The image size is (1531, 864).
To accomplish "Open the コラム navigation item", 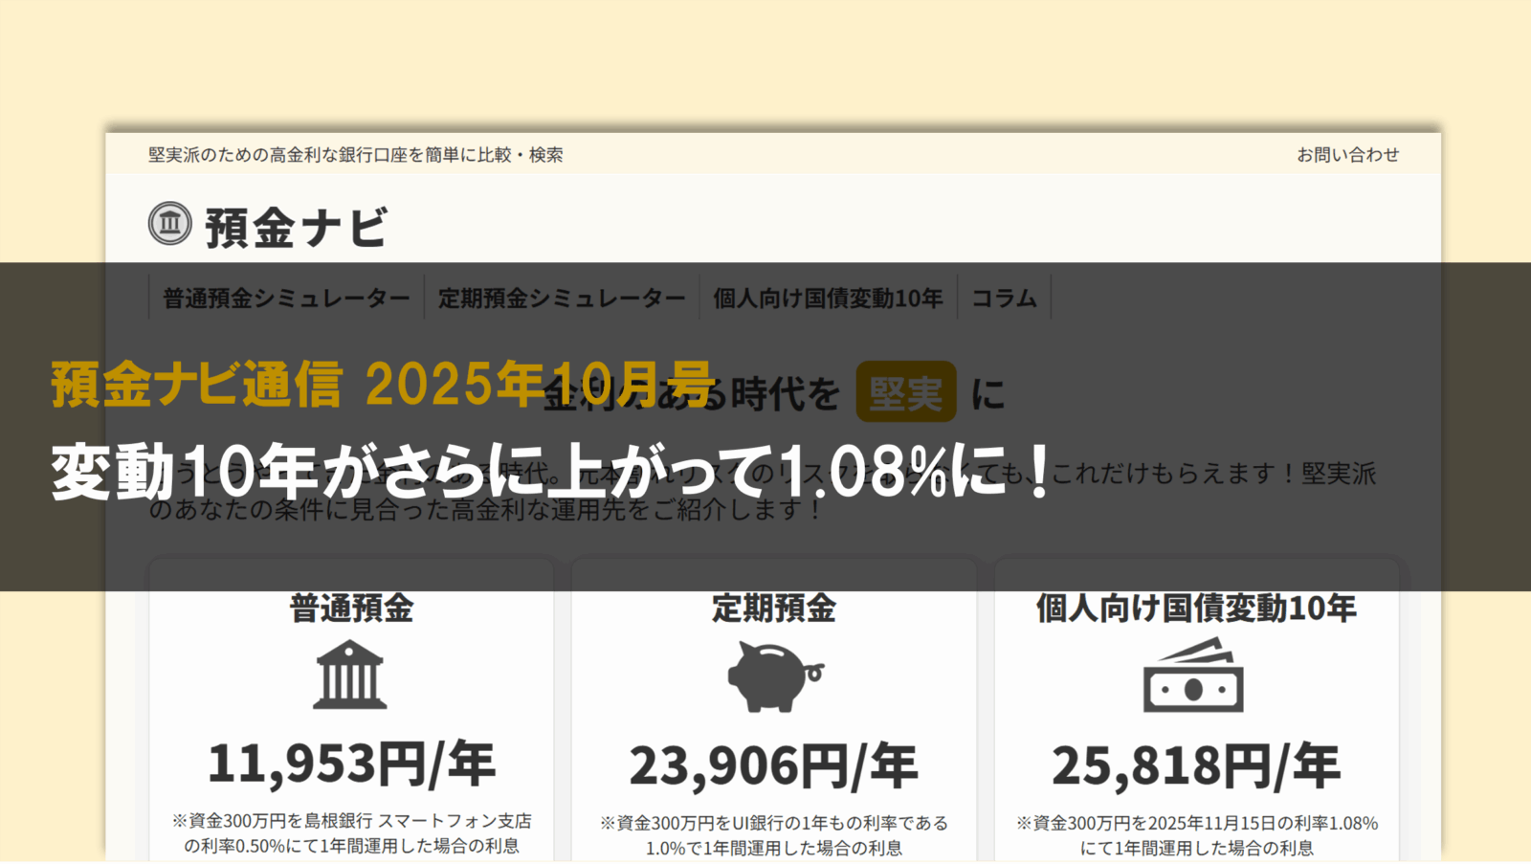I will coord(1004,299).
